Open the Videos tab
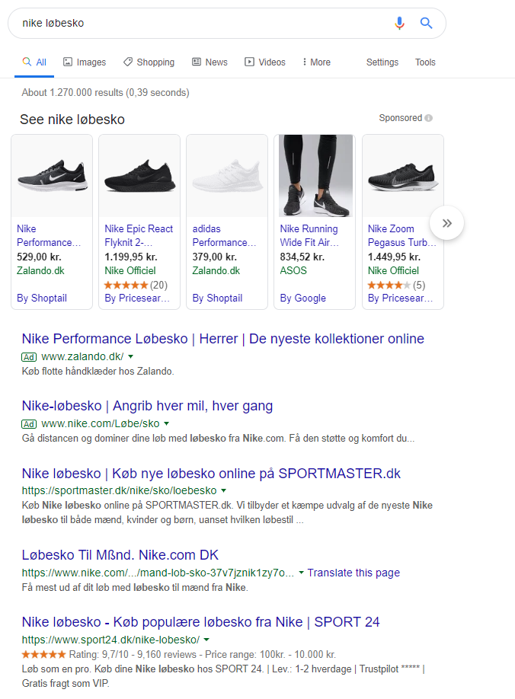This screenshot has height=699, width=515. pos(265,62)
